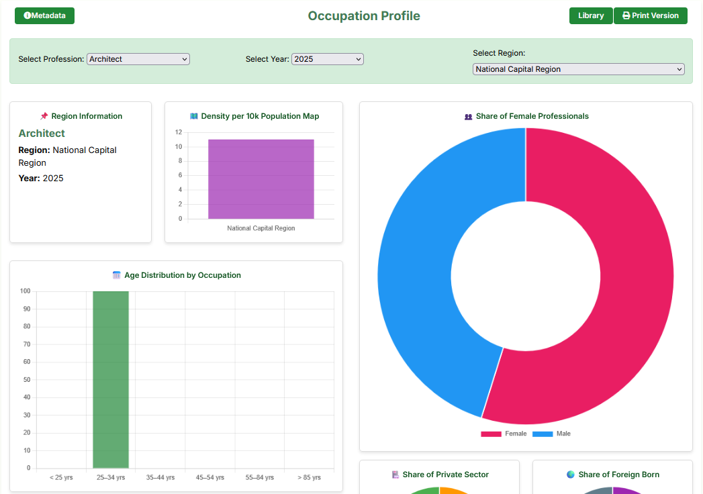The width and height of the screenshot is (703, 494).
Task: Click the Print Version button
Action: [650, 15]
